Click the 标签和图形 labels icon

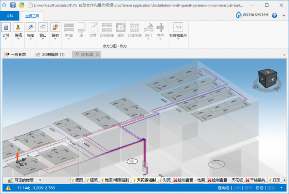coord(178,30)
